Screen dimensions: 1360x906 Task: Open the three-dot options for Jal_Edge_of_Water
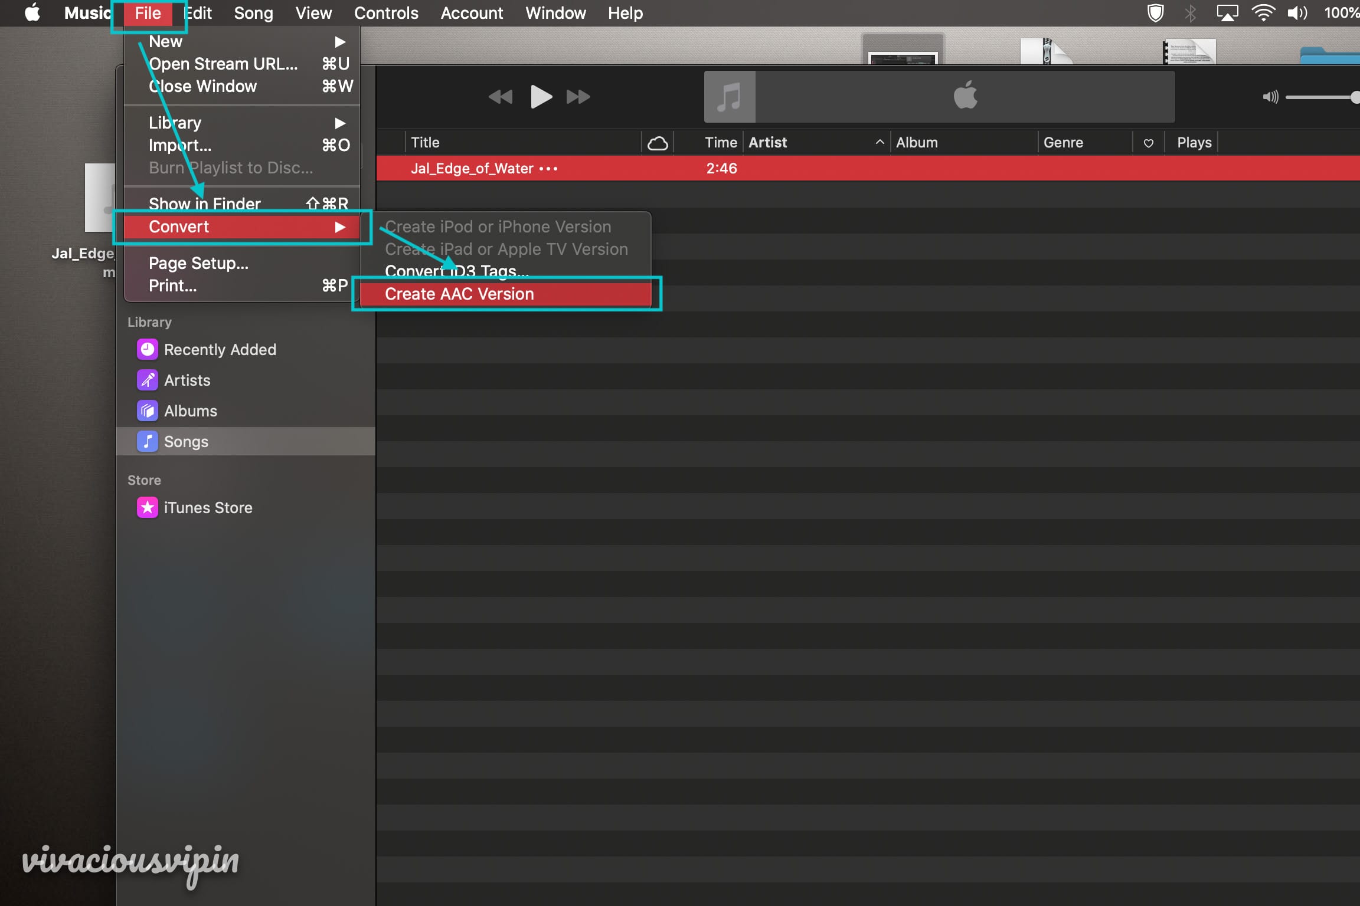click(548, 169)
